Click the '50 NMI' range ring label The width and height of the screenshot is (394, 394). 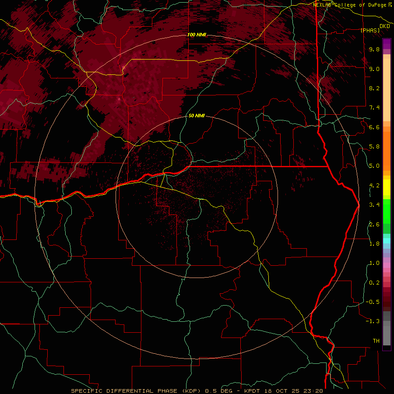[x=197, y=116]
